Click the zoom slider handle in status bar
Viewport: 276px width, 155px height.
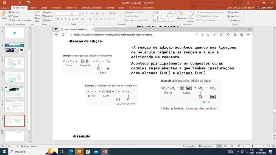pos(252,146)
